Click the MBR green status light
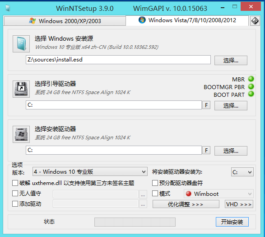Image resolution: width=265 pixels, height=237 pixels. point(251,79)
